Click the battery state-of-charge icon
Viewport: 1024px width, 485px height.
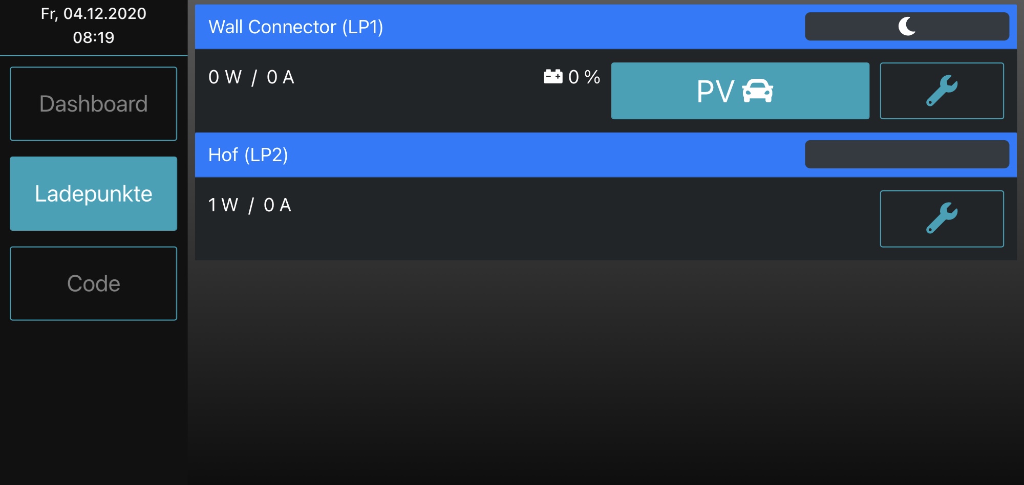[552, 77]
